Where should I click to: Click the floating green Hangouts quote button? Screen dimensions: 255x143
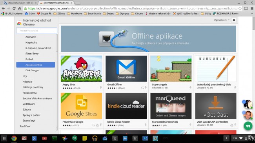(x=248, y=126)
